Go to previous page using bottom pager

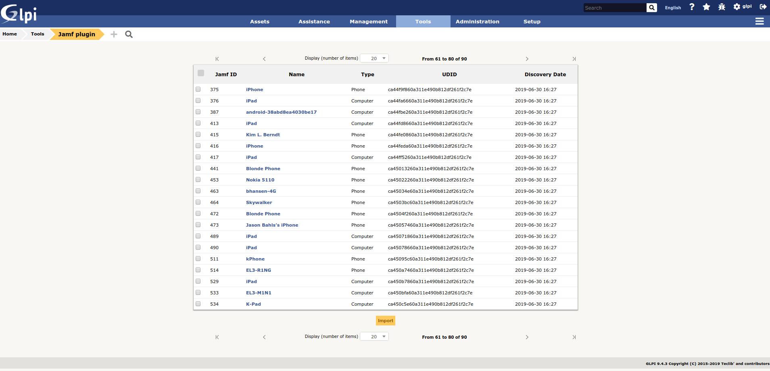coord(264,337)
